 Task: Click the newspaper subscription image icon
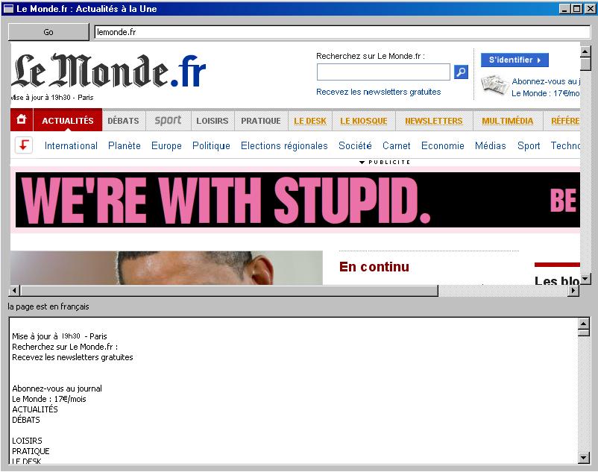tap(494, 86)
